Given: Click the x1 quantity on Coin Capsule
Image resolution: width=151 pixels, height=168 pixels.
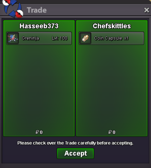Looking at the screenshot, I should pos(126,38).
